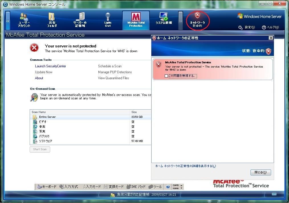
Task: Click the Windows Home Server logo
Action: (x=259, y=16)
